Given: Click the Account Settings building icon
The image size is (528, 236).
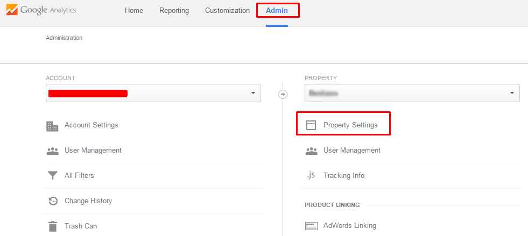Looking at the screenshot, I should pyautogui.click(x=52, y=125).
